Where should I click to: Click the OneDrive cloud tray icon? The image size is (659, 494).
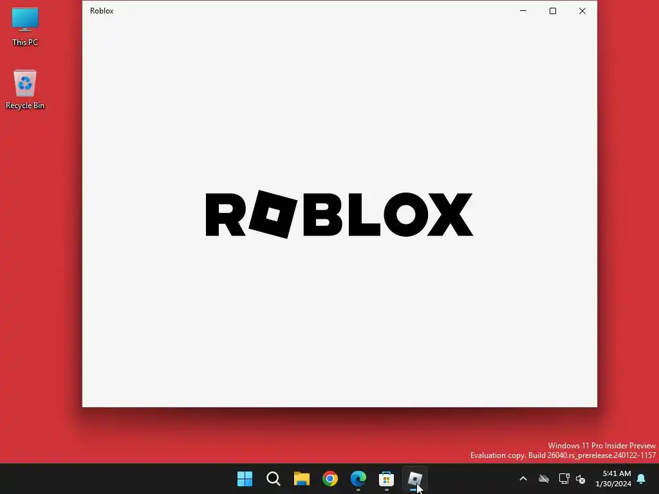[544, 479]
